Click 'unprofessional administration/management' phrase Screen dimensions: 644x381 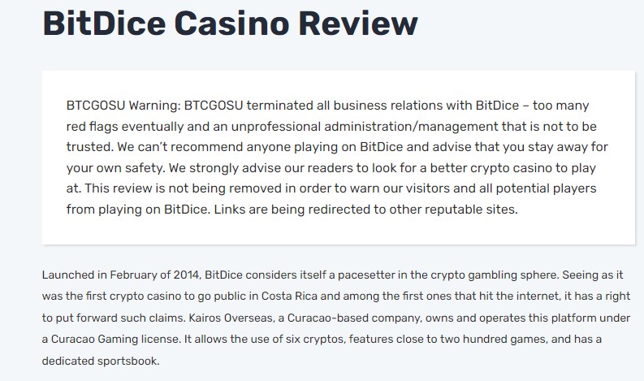(x=365, y=127)
